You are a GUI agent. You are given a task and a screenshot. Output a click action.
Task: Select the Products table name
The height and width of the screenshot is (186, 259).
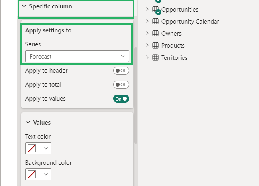point(173,46)
